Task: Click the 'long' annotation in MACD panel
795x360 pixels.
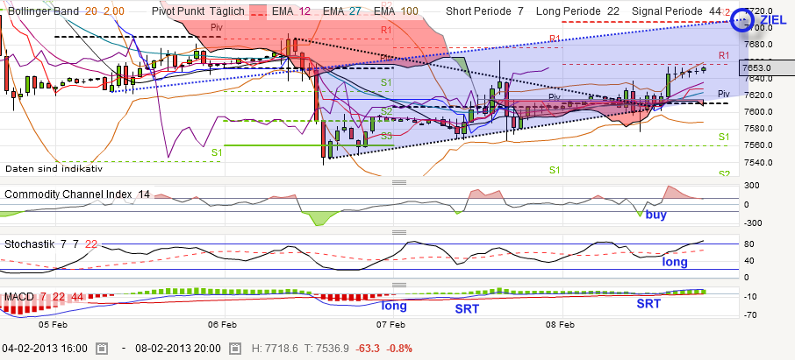Action: click(x=393, y=306)
